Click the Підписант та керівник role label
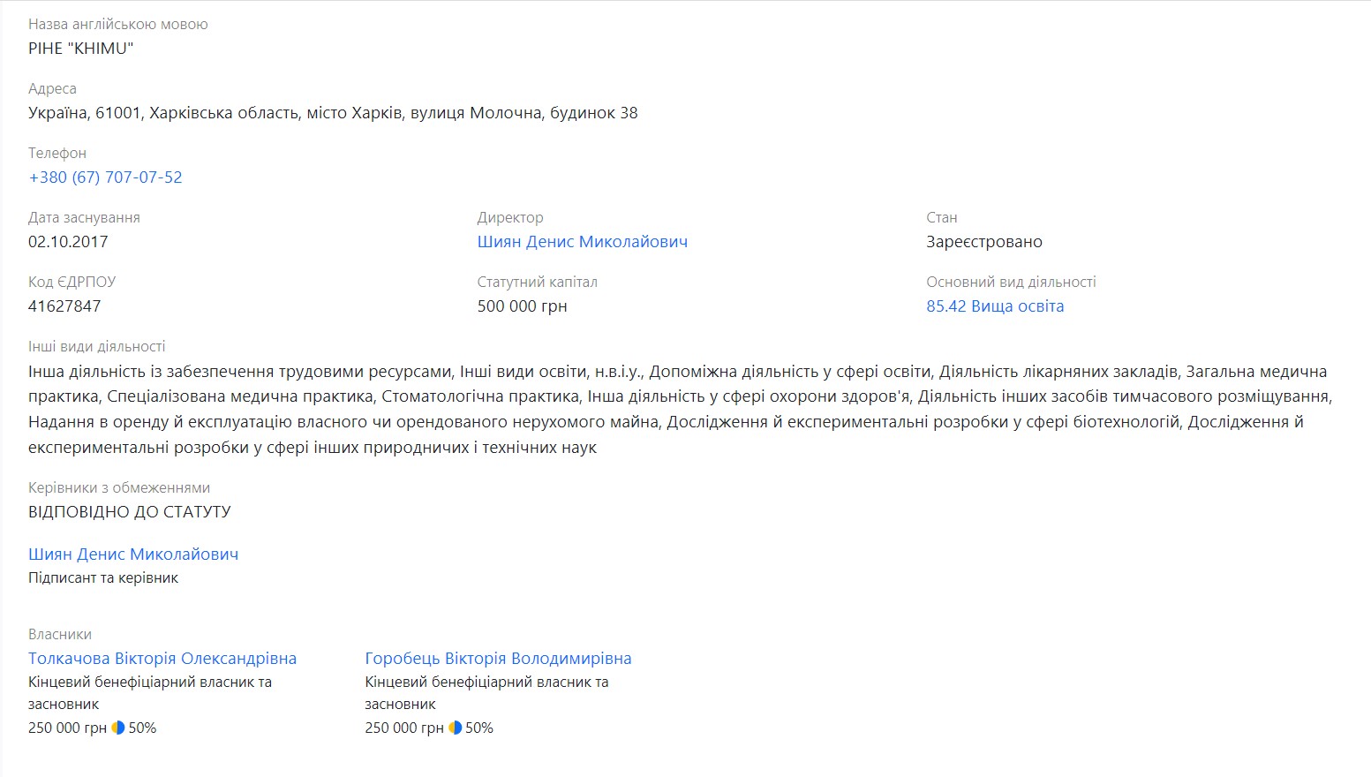 103,577
